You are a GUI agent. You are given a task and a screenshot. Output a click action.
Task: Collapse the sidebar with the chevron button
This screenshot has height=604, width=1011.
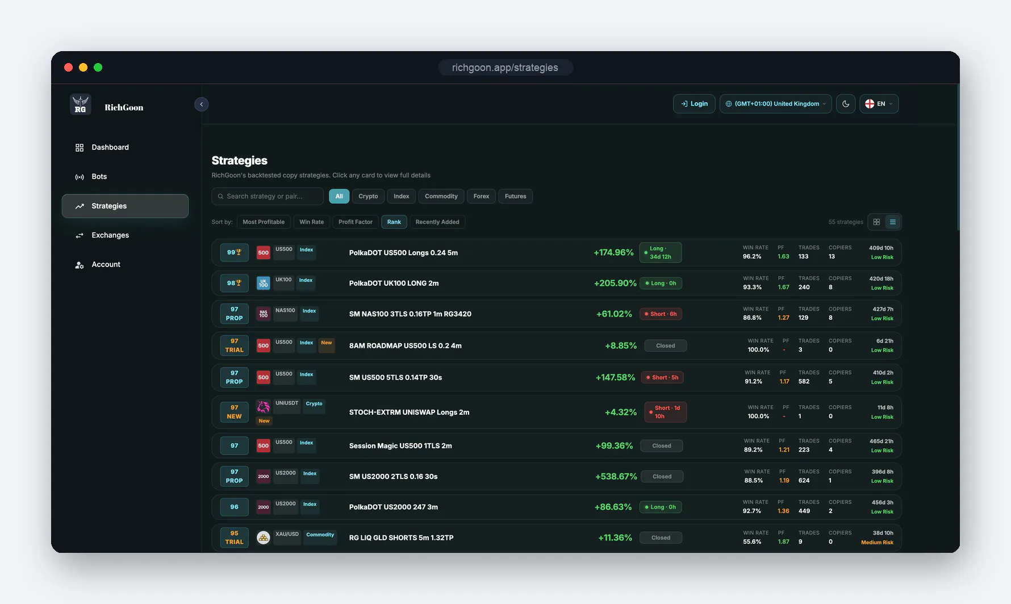pos(202,104)
